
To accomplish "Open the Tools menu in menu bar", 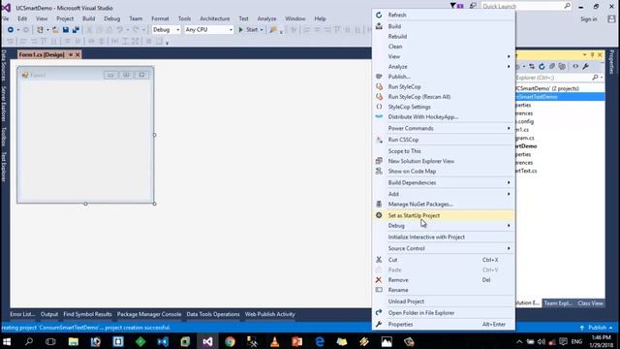I will pos(184,18).
